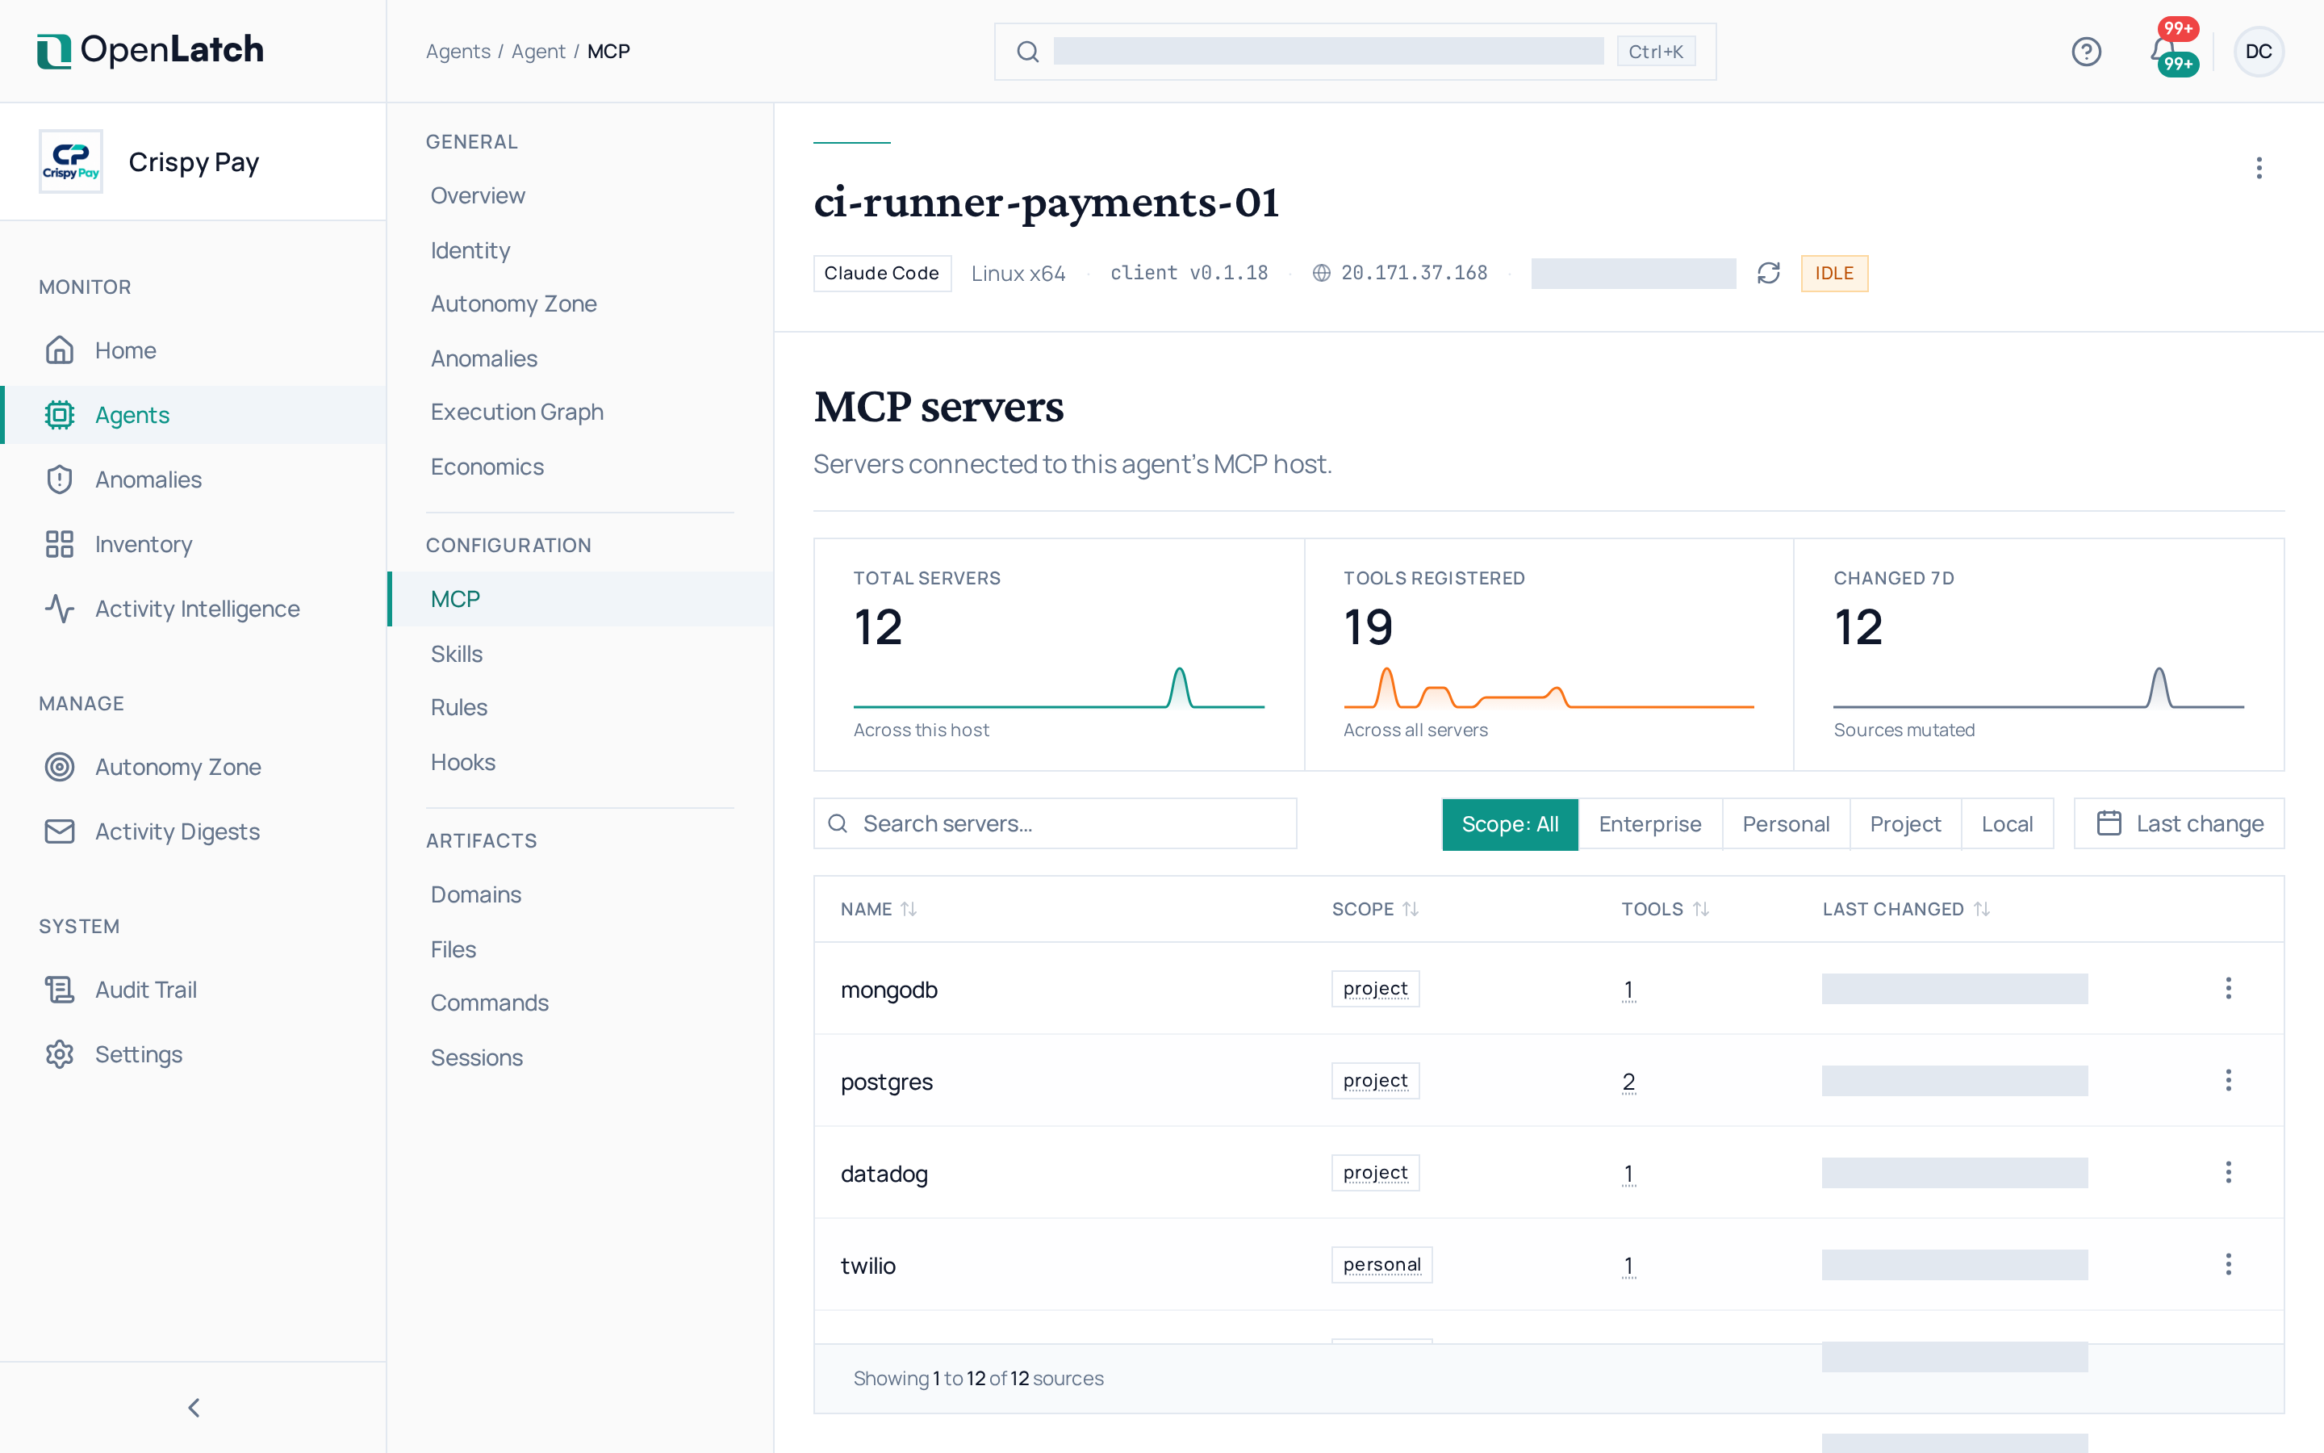Filter servers by Project scope
Screen dimensions: 2324x1453
point(1904,823)
